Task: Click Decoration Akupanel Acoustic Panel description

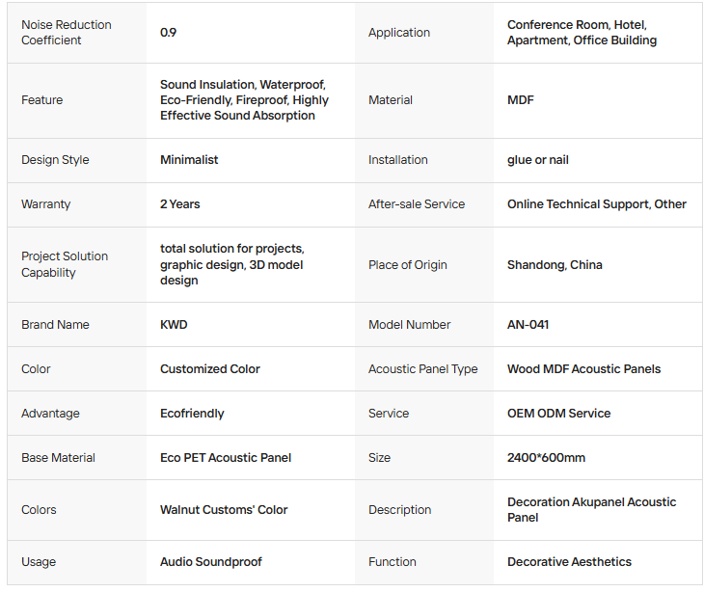Action: [592, 509]
